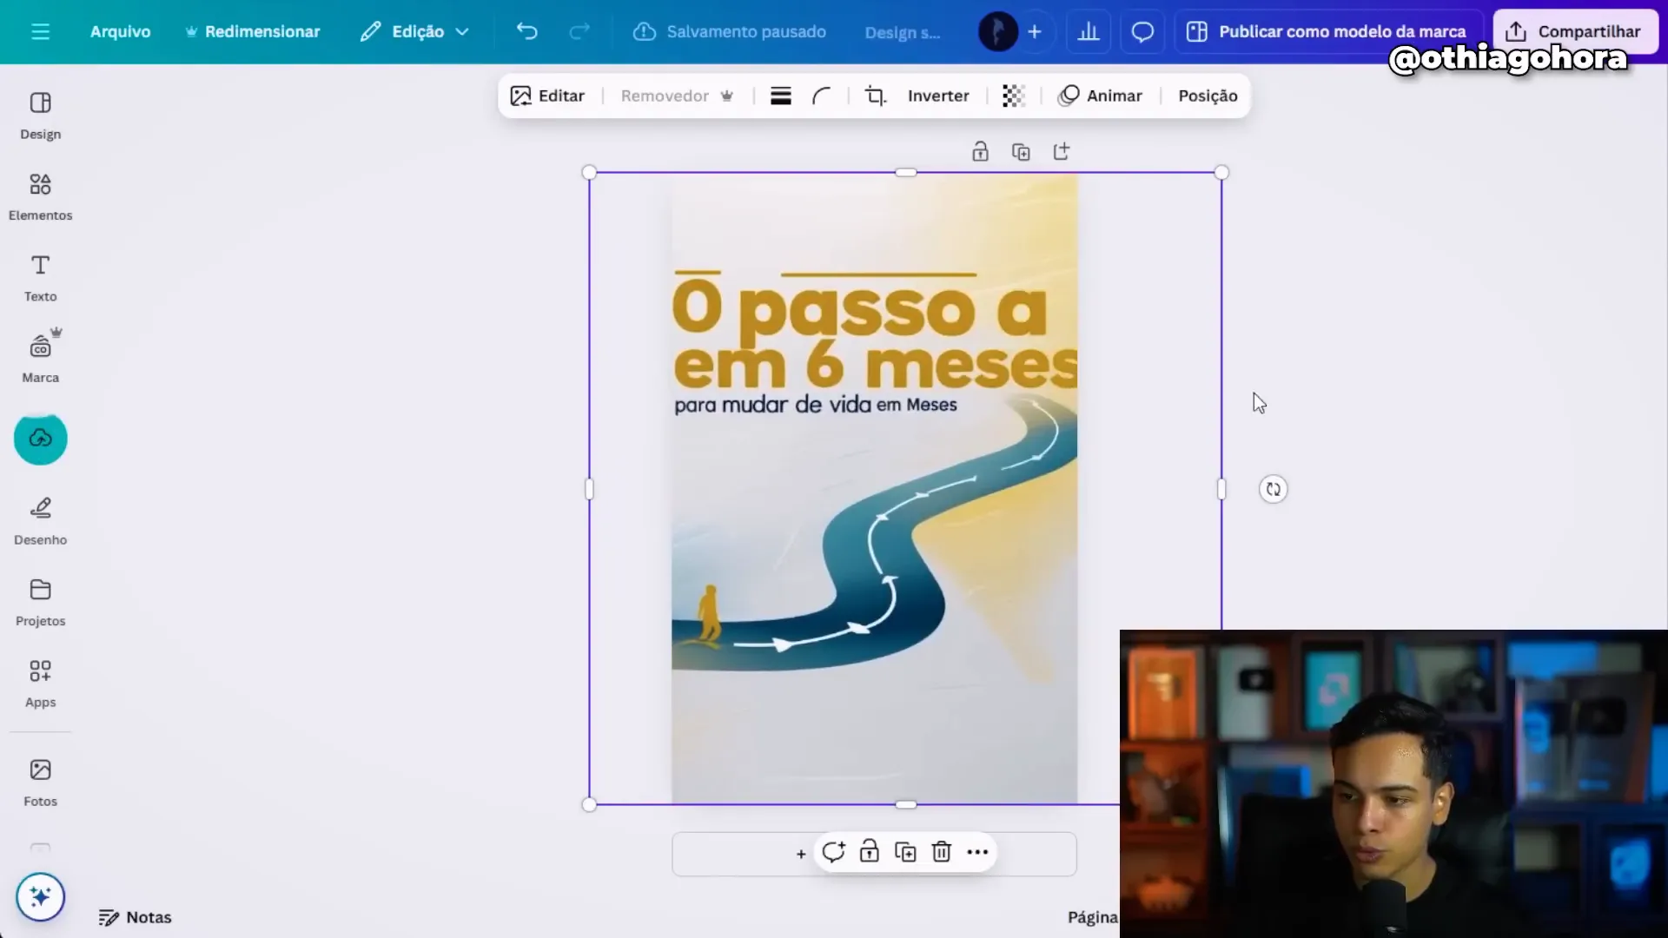The width and height of the screenshot is (1668, 938).
Task: Open the Projetos folder panel
Action: pyautogui.click(x=40, y=603)
